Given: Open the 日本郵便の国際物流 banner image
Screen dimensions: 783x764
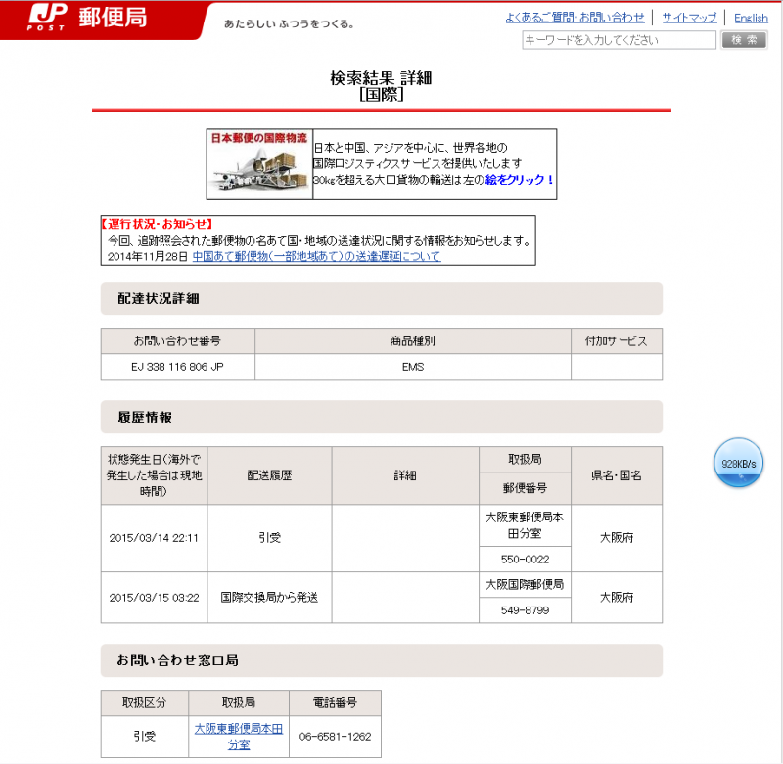Looking at the screenshot, I should (259, 164).
